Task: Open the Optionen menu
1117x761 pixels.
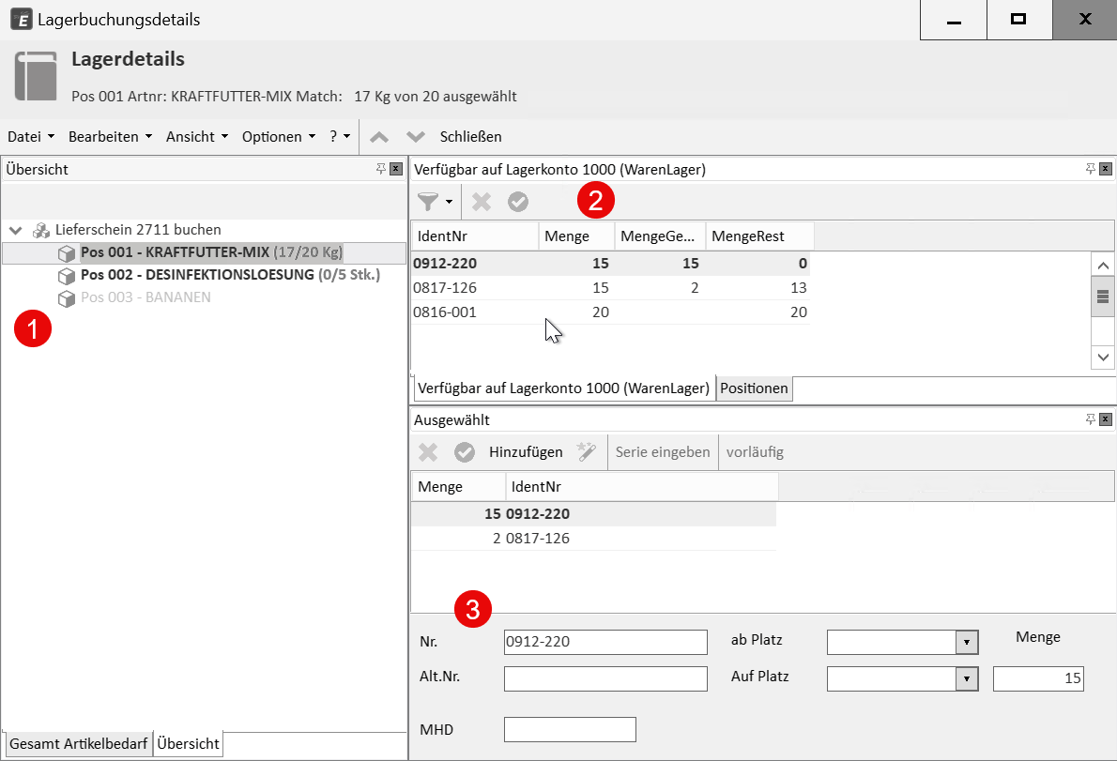Action: (278, 137)
